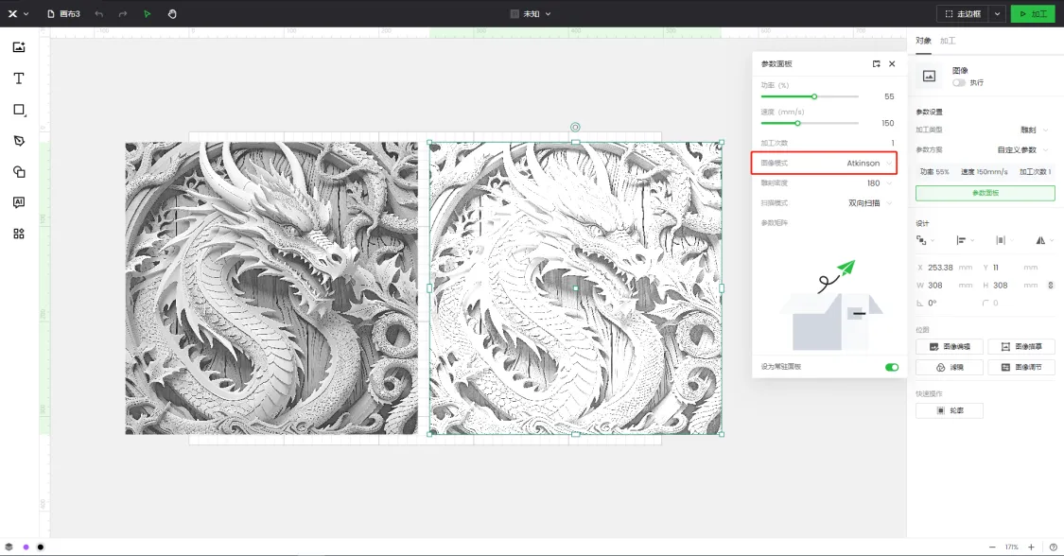Activate the hand pan tool

[172, 13]
